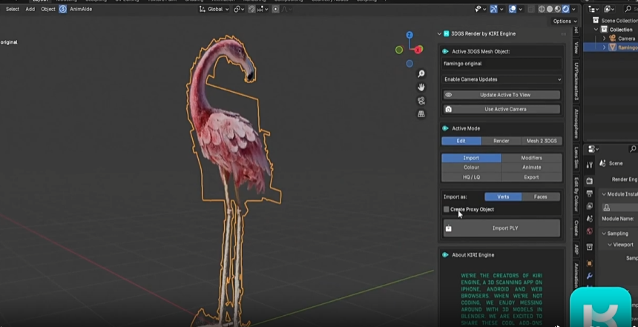Toggle camera view with camera gizmo icon

[x=421, y=101]
